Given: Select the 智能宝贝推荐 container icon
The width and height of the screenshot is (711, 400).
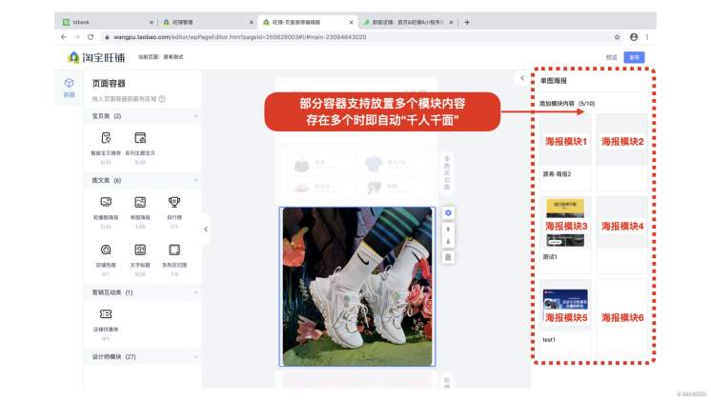Looking at the screenshot, I should coord(106,138).
